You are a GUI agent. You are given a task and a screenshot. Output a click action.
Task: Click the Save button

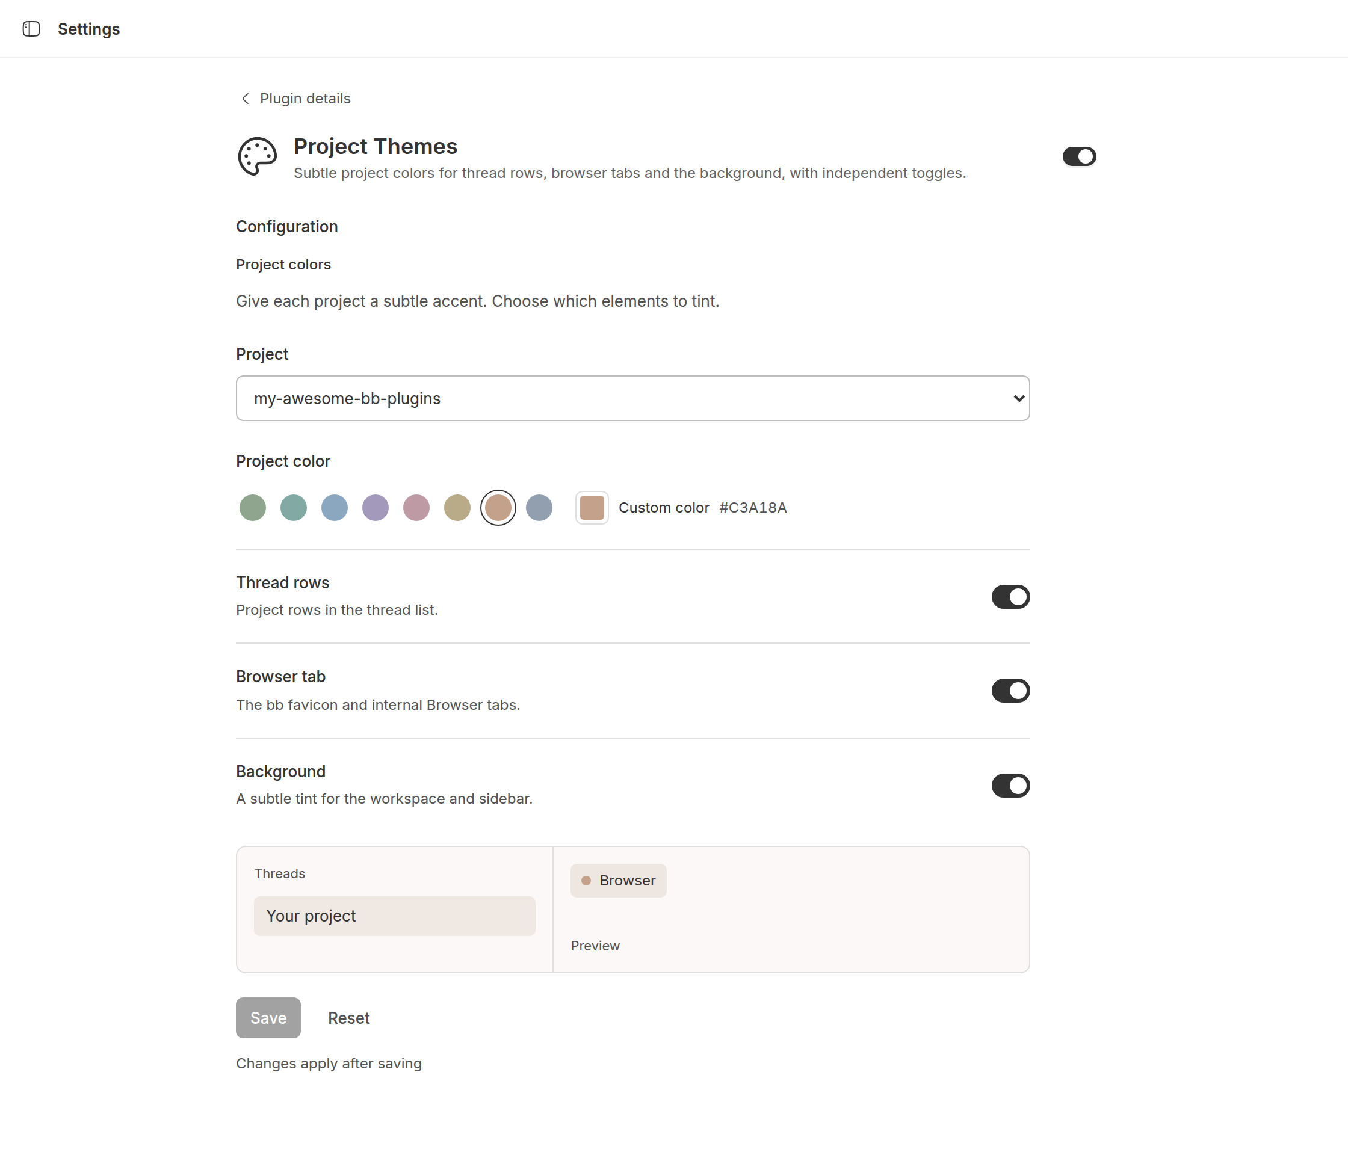[268, 1018]
